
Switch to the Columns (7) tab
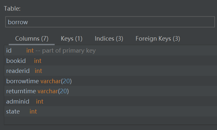coord(32,39)
